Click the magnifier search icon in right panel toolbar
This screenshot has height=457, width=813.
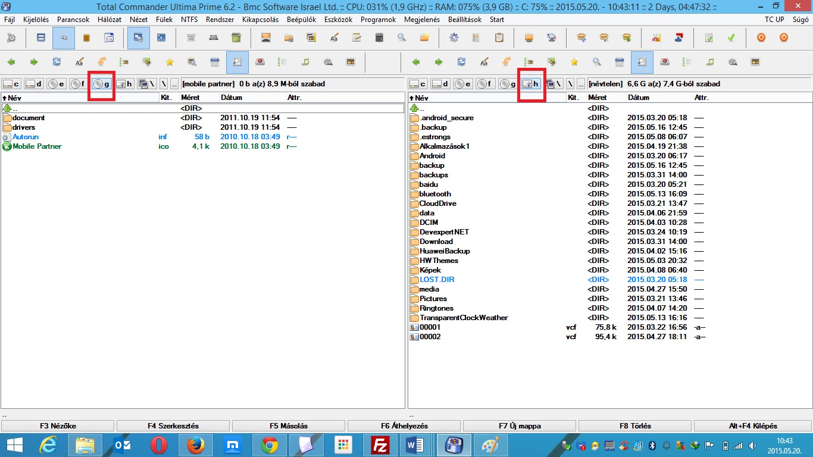click(597, 62)
